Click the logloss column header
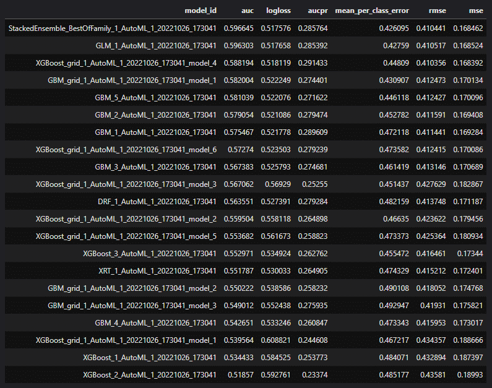Viewport: 492px width, 388px height. 278,11
